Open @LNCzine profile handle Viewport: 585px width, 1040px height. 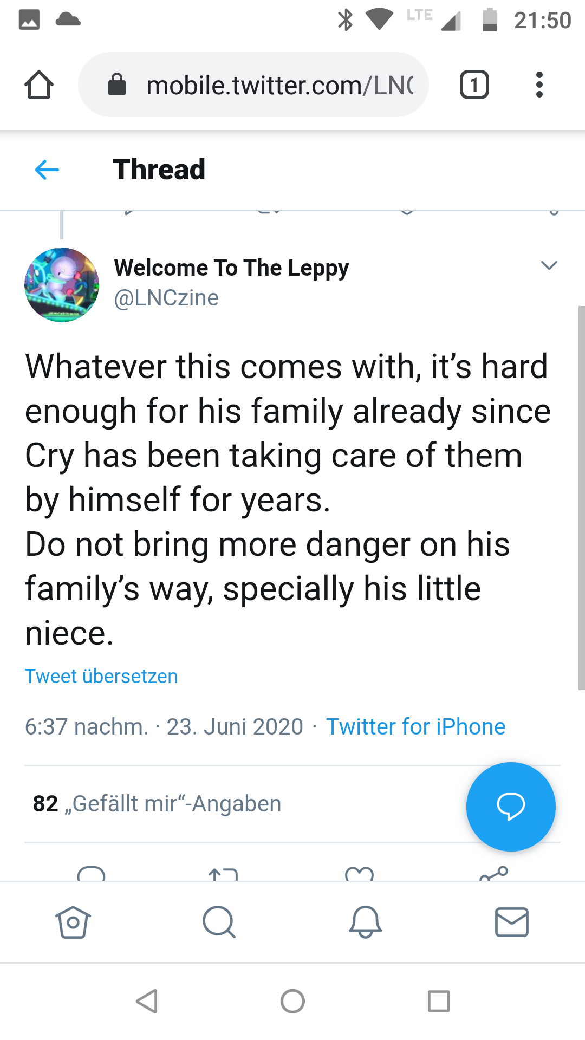[166, 298]
